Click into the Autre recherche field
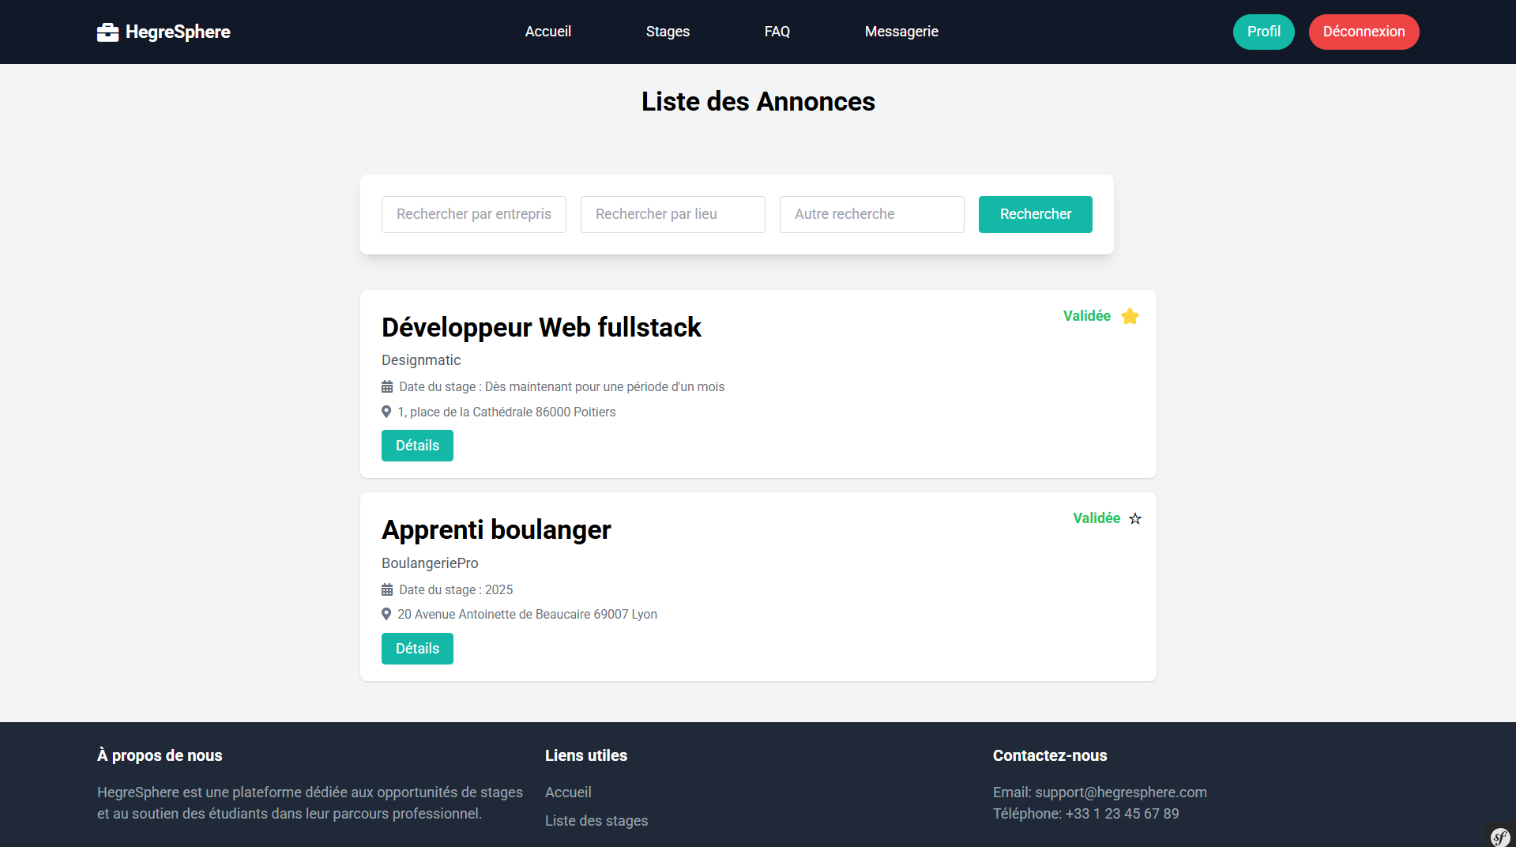This screenshot has width=1516, height=847. [x=871, y=214]
